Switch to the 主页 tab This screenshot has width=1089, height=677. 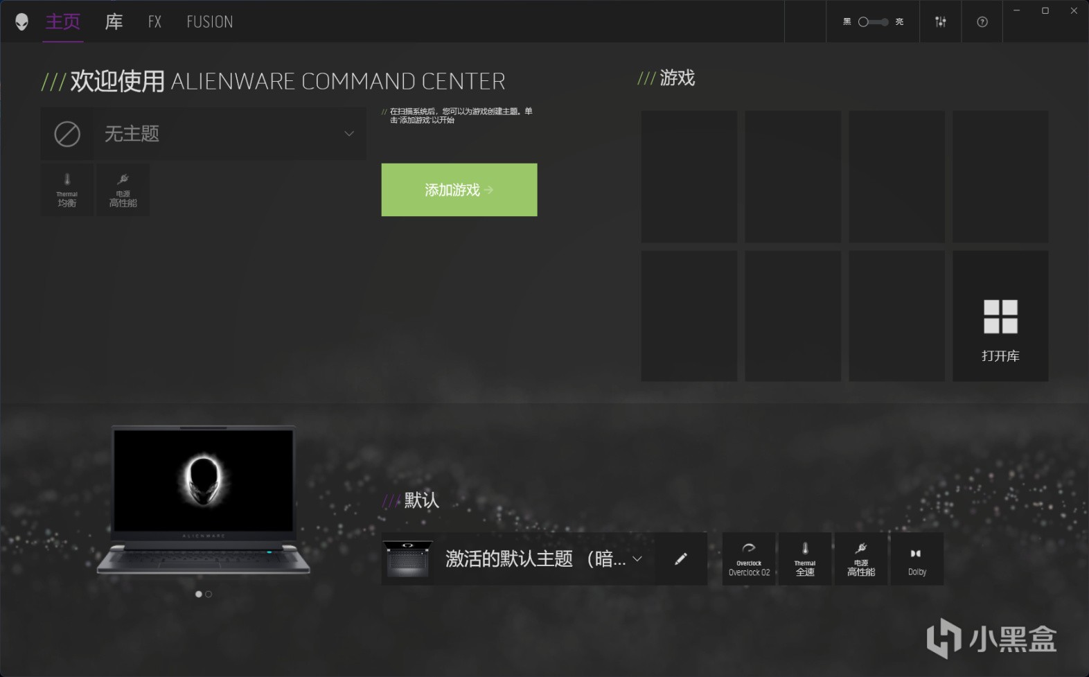click(63, 22)
